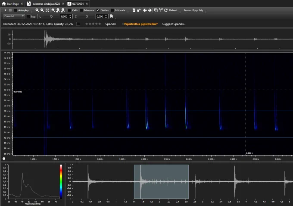293x206 pixels.
Task: Rate recording with the fifth star
Action: tap(100, 24)
